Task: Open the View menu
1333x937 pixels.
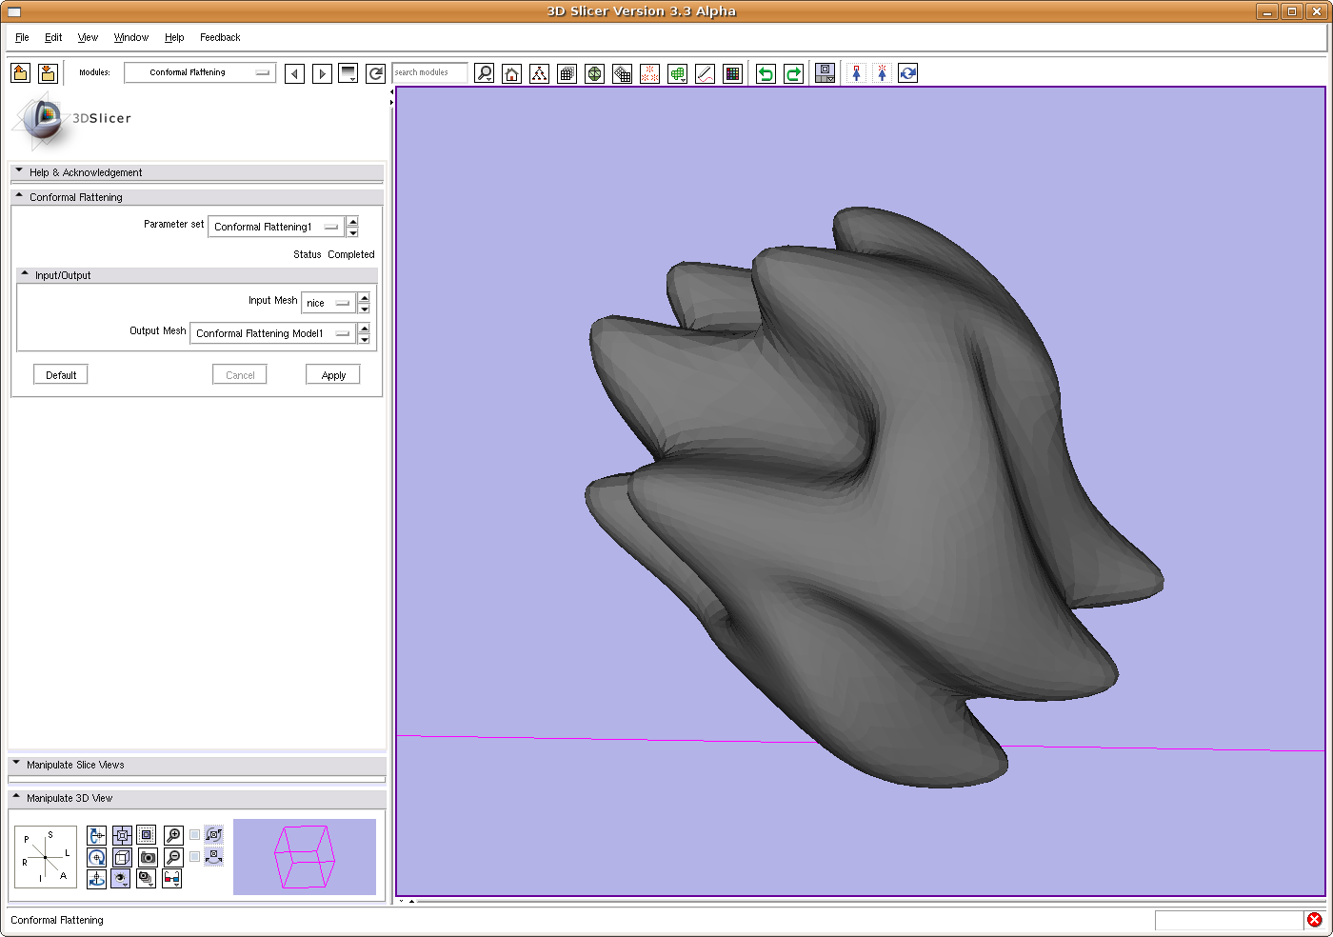Action: (88, 37)
